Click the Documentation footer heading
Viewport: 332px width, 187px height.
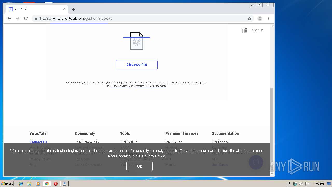225,133
